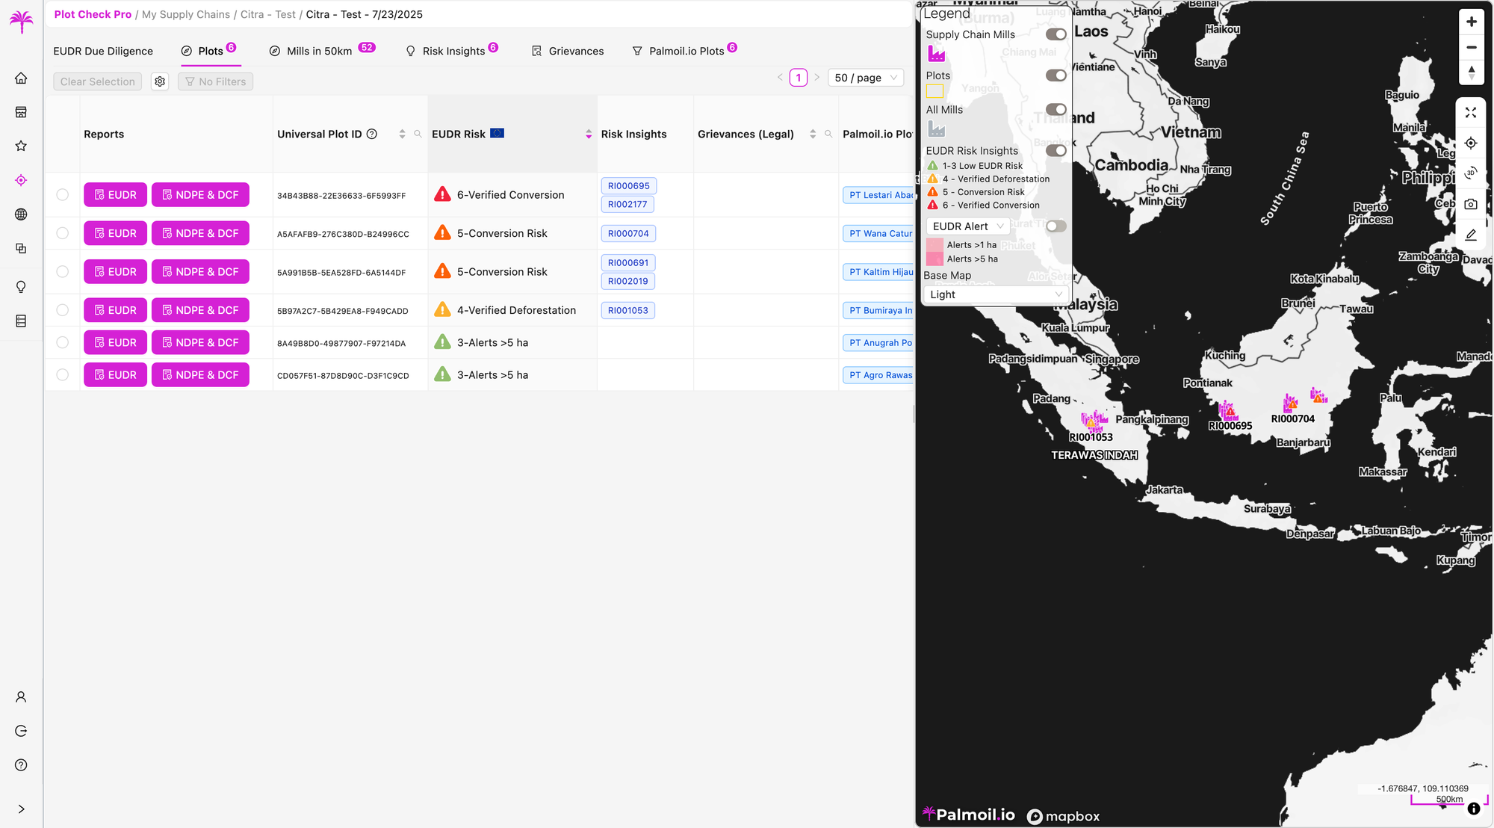1494x828 pixels.
Task: Show map attribution info icon
Action: click(x=1474, y=809)
